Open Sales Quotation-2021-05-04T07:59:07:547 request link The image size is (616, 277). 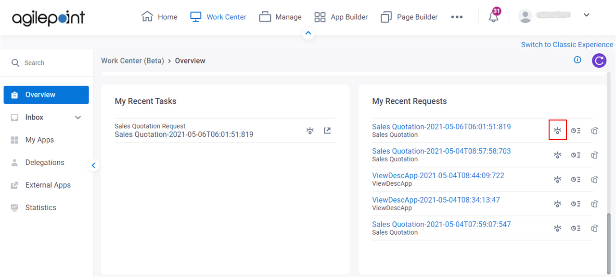tap(441, 225)
